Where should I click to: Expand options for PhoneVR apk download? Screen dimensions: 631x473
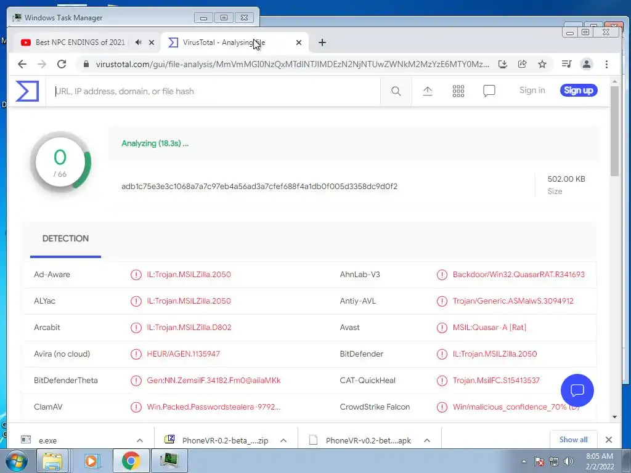pyautogui.click(x=427, y=440)
